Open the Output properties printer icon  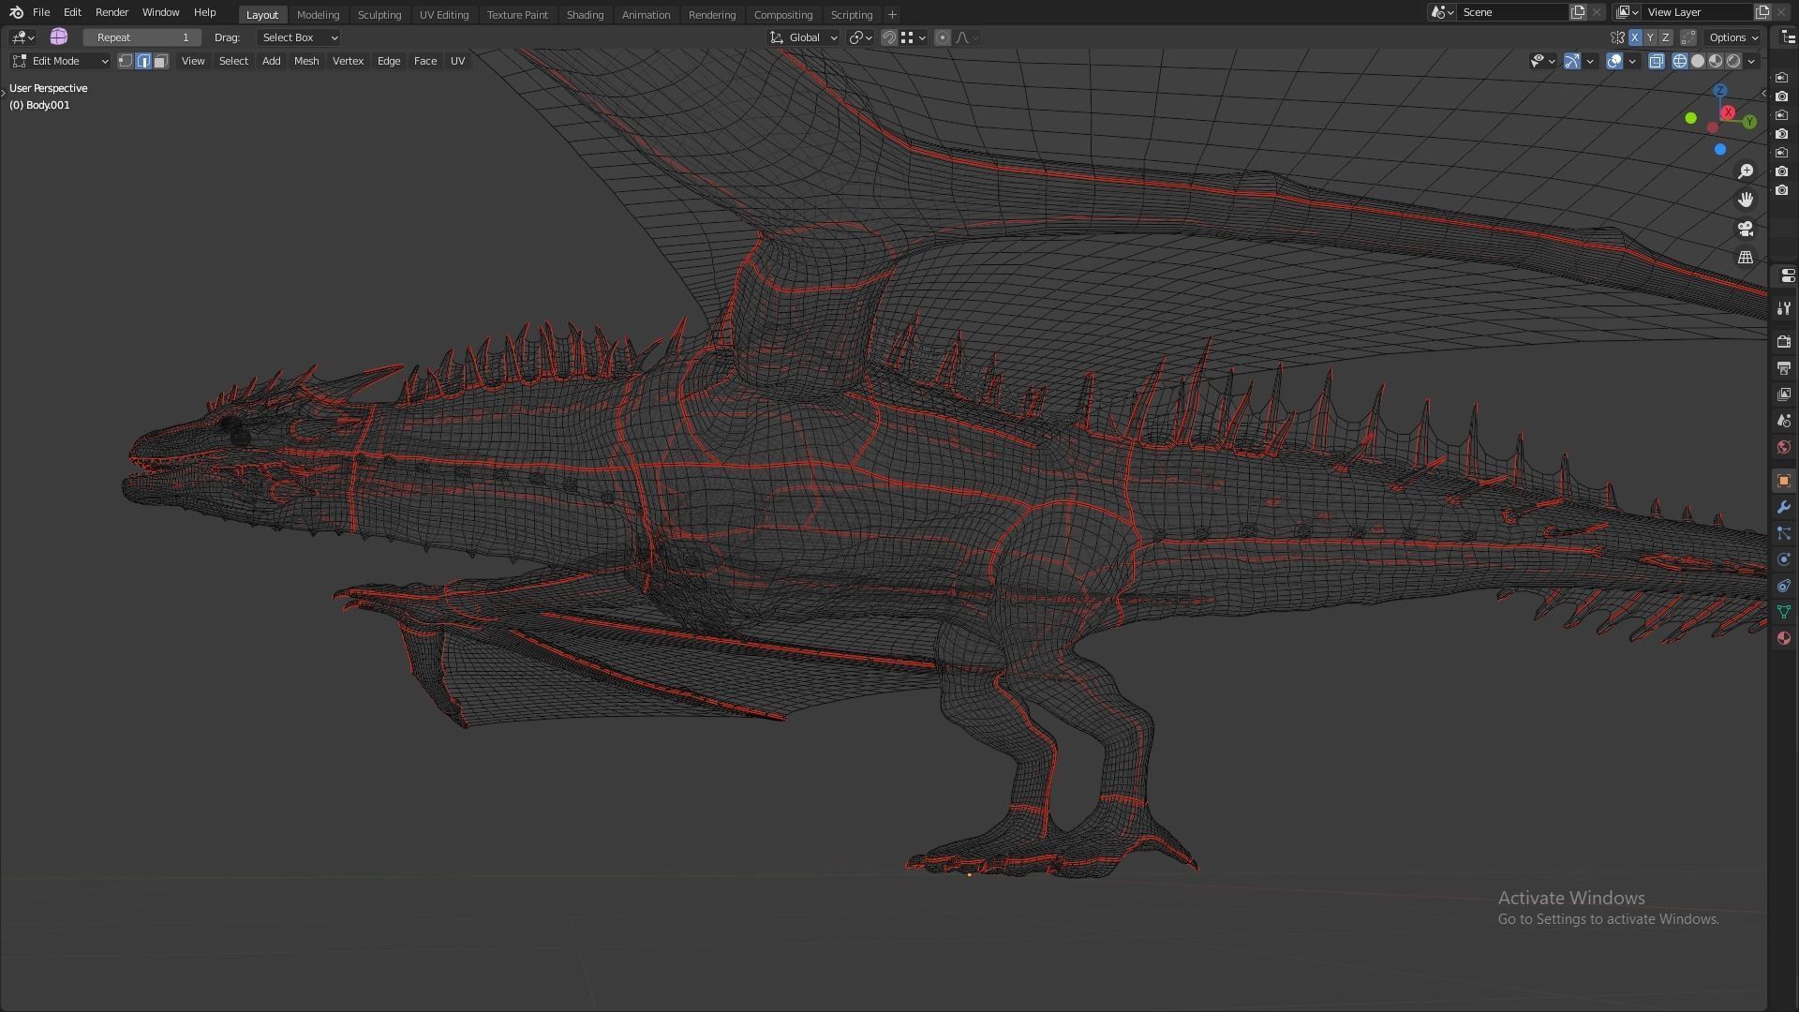click(1784, 368)
